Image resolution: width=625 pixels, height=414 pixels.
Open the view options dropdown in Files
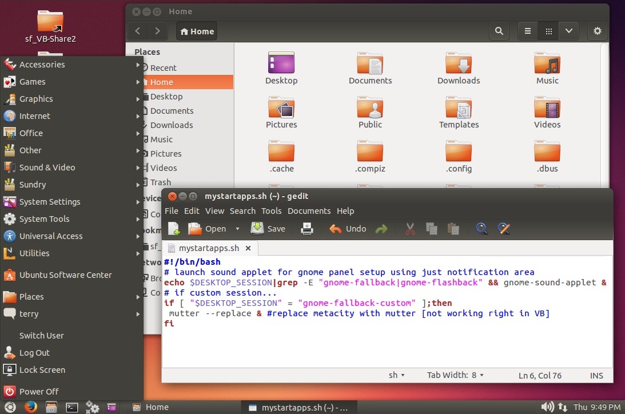pos(569,31)
